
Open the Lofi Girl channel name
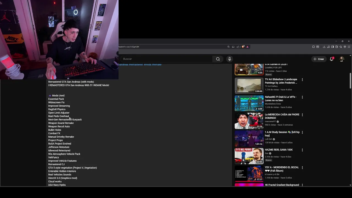point(268,139)
